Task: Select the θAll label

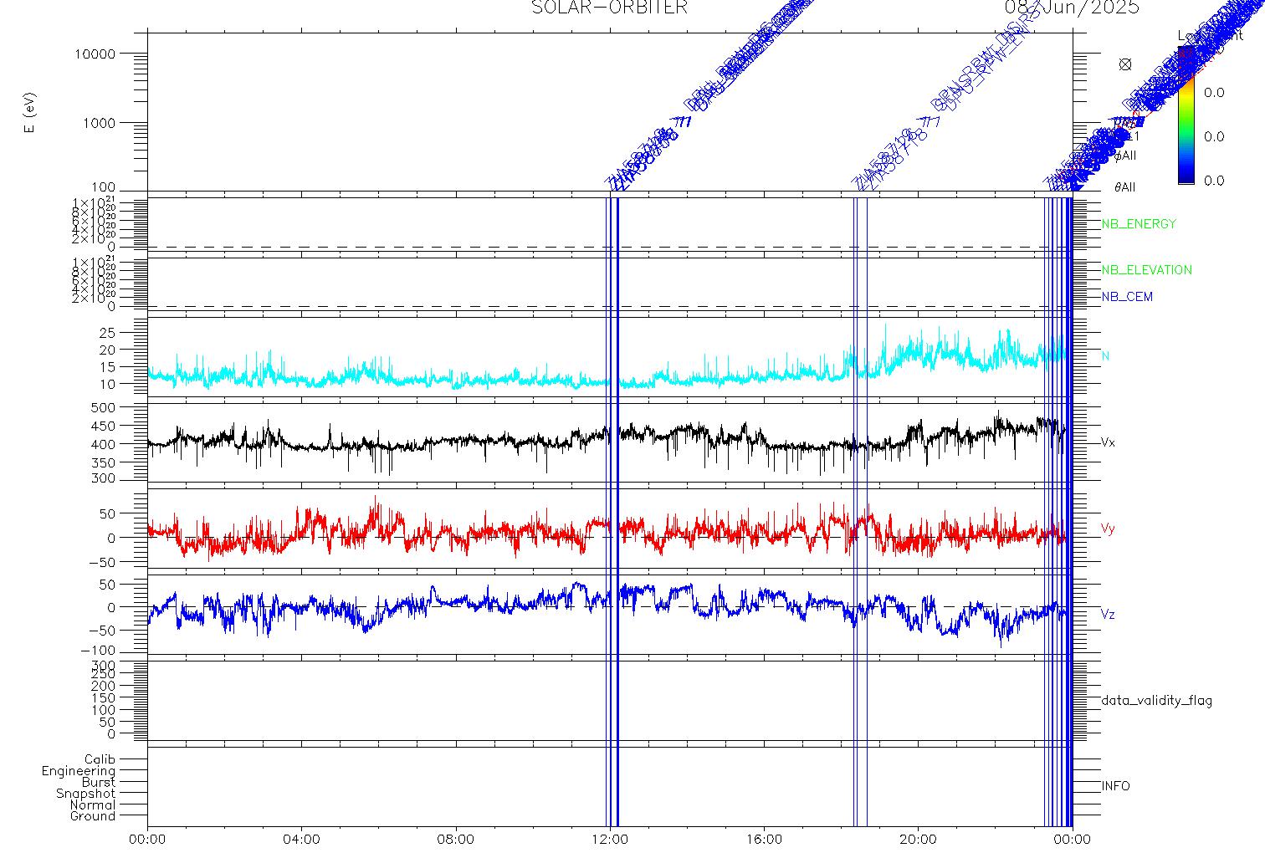Action: (1125, 188)
